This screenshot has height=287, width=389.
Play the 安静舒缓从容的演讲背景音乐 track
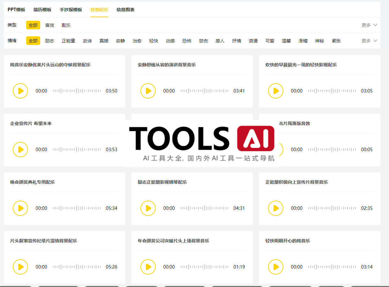point(148,91)
